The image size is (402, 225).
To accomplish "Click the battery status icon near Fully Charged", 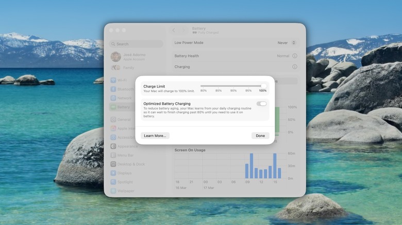I will (x=195, y=32).
